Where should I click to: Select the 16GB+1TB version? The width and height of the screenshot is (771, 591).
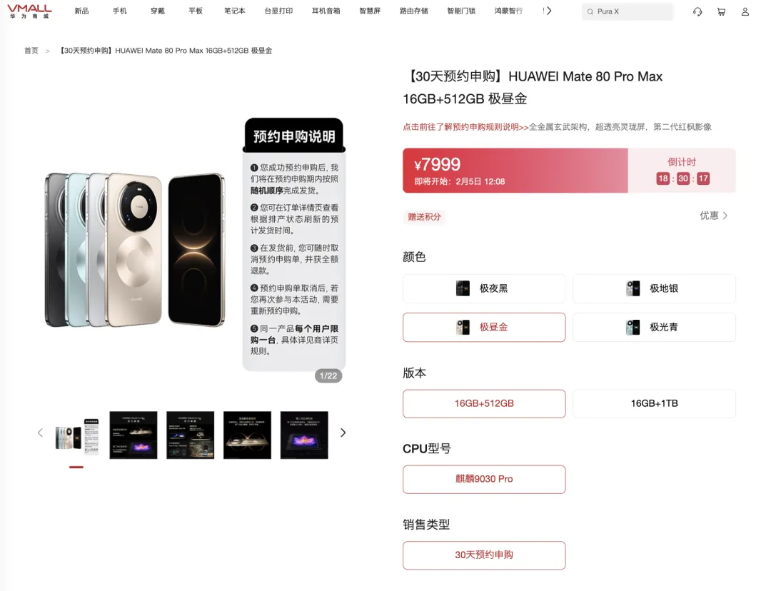654,404
